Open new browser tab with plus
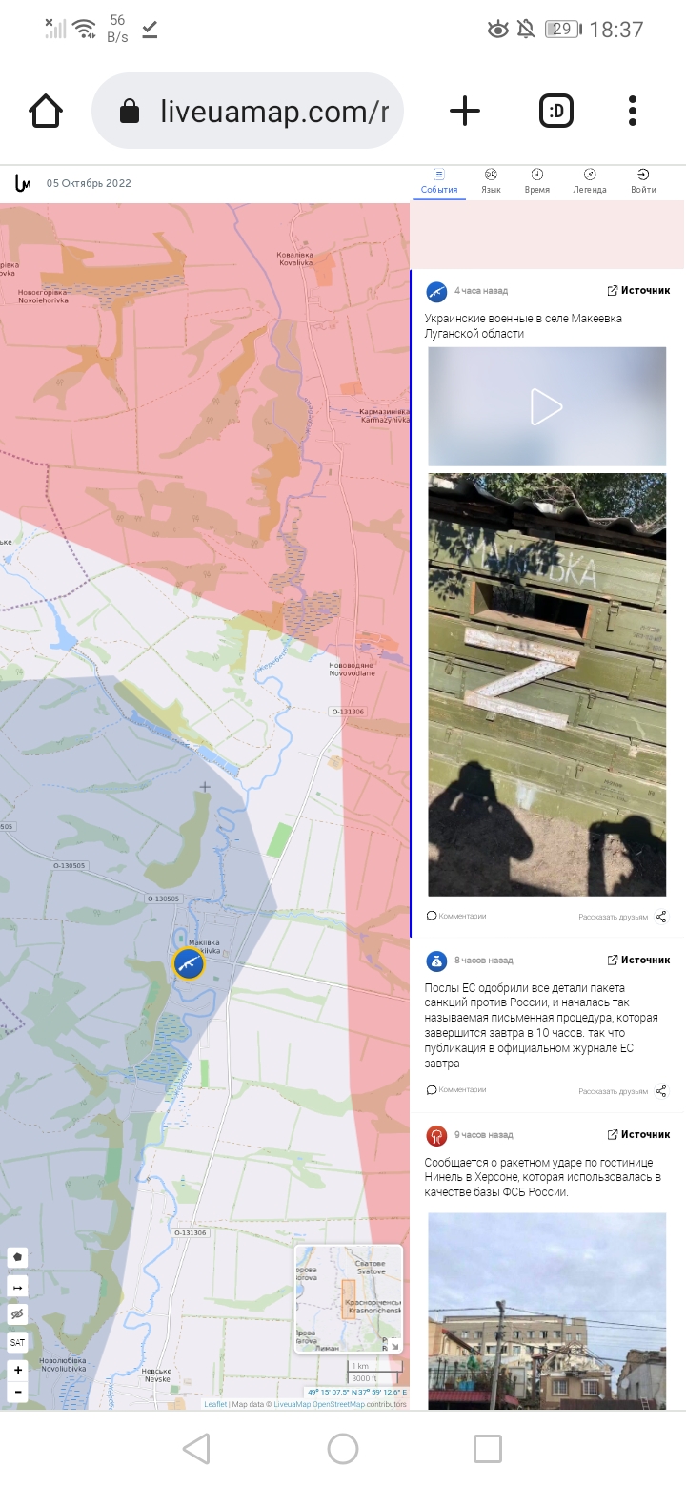The image size is (686, 1488). (x=465, y=111)
